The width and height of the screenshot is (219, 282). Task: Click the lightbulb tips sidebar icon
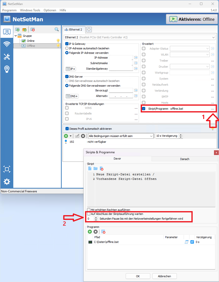click(7, 69)
